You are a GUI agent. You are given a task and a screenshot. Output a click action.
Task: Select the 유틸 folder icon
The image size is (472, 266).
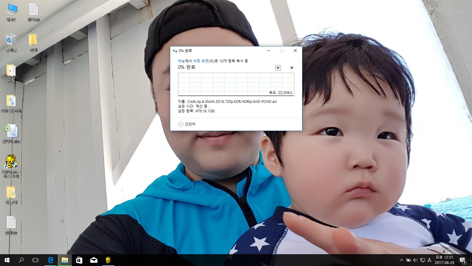point(11,73)
